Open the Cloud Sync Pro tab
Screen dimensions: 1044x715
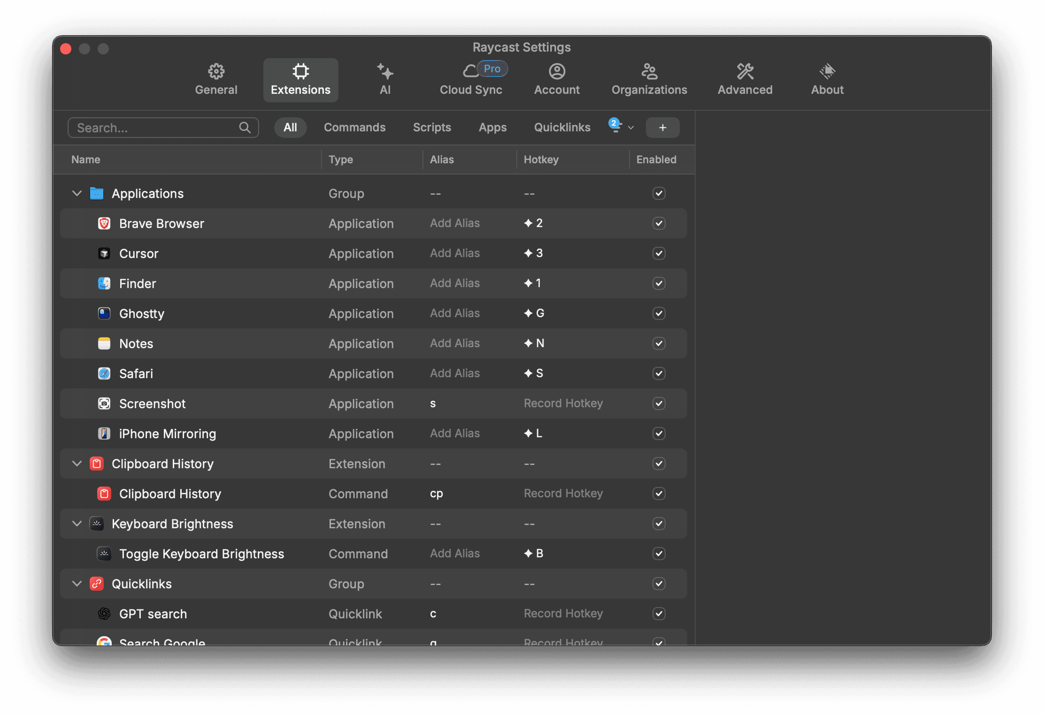click(471, 80)
